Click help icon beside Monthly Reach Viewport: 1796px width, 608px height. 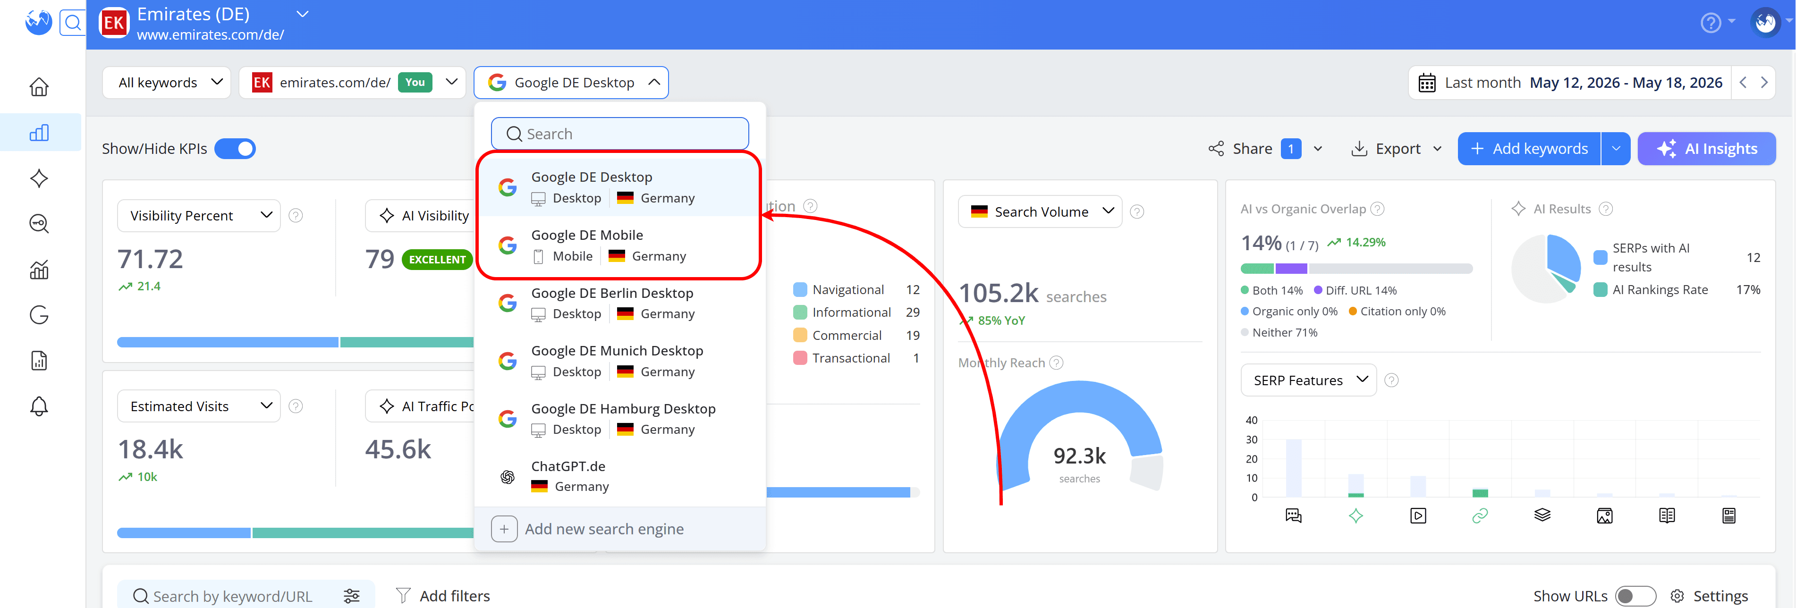1056,363
